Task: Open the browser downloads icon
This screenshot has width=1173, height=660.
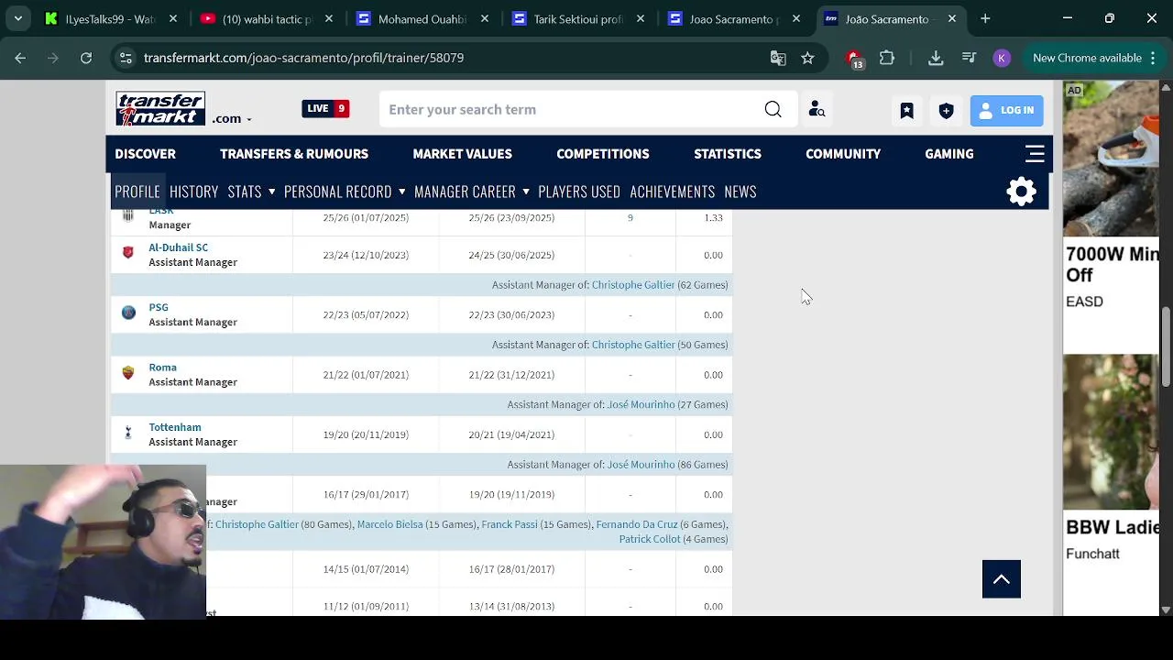Action: point(936,58)
